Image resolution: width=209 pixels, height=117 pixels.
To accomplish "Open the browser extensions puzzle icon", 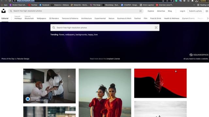I will pyautogui.click(x=192, y=1).
